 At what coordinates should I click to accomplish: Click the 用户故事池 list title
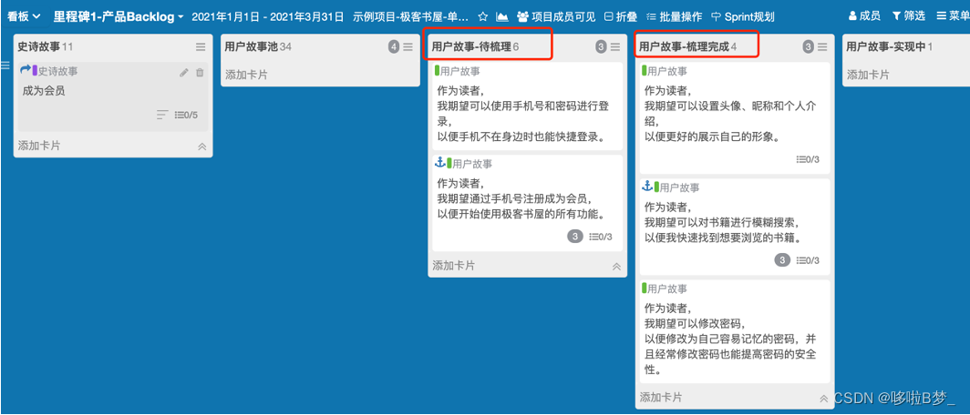(x=252, y=47)
